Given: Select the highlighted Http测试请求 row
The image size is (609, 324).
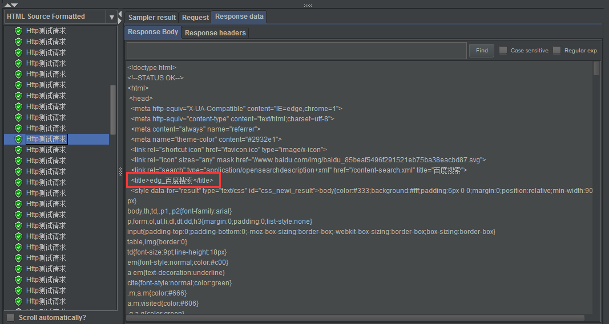Looking at the screenshot, I should click(57, 139).
